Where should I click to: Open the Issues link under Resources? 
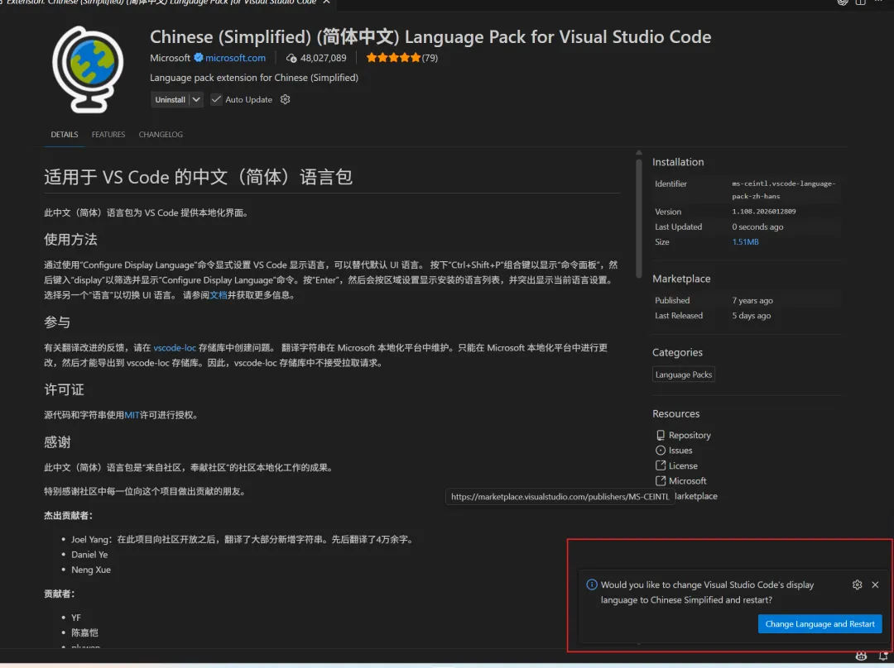point(680,451)
